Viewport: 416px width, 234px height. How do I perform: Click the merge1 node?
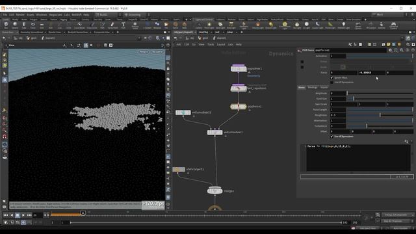pos(215,190)
